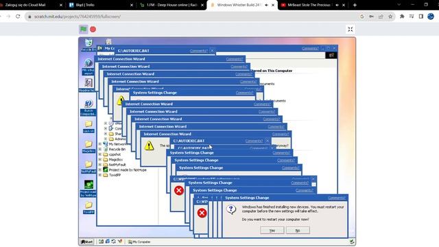Select the ToxidPP folder on the desktop
The height and width of the screenshot is (247, 439).
(x=88, y=207)
